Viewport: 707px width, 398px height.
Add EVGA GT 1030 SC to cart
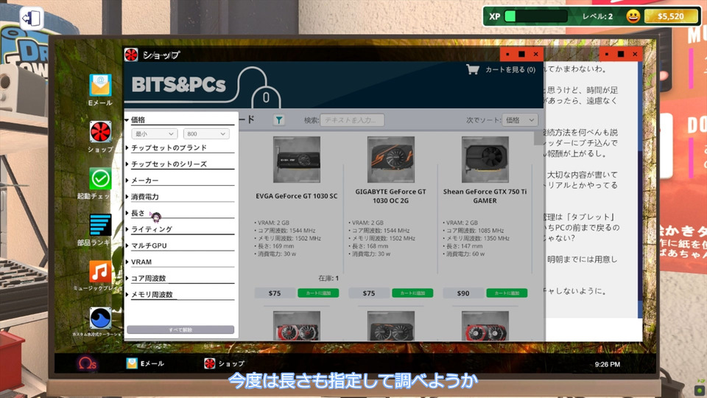tap(318, 293)
